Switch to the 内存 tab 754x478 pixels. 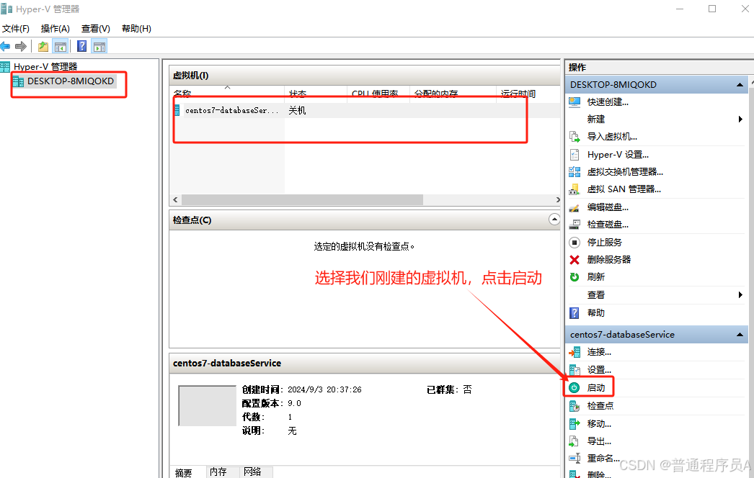click(218, 472)
